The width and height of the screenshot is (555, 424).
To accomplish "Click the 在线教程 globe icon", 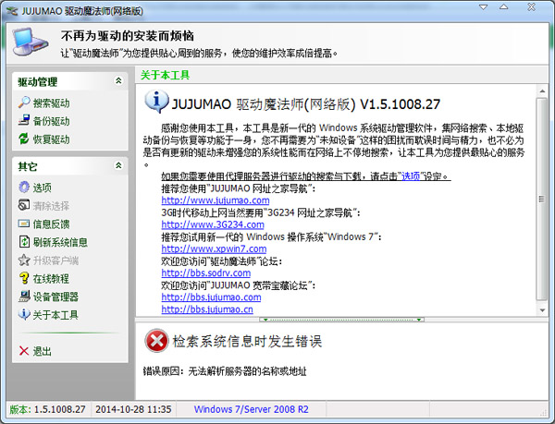I will pyautogui.click(x=23, y=278).
